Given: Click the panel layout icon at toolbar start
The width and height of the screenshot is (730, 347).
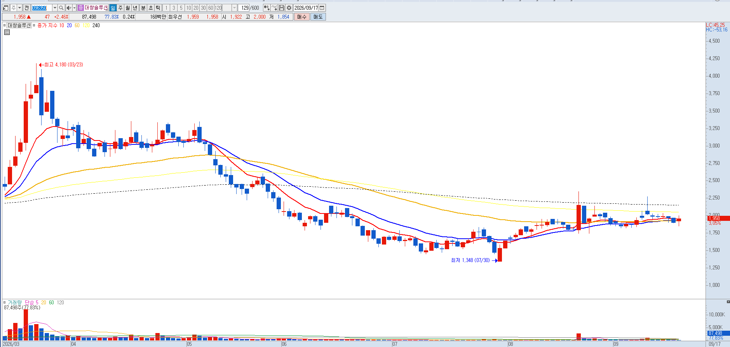Looking at the screenshot, I should pos(6,8).
